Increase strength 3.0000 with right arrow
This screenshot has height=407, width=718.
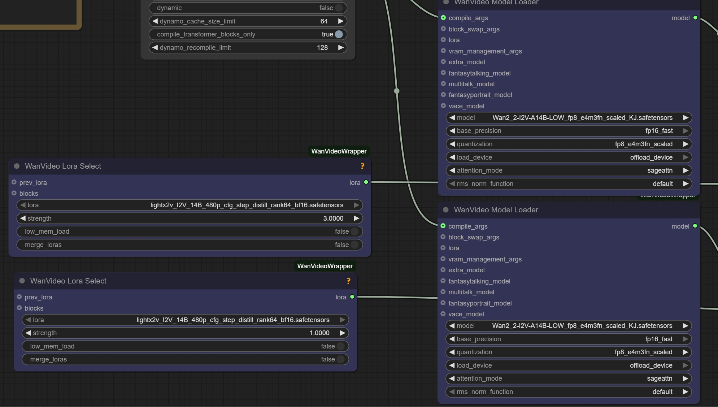coord(356,218)
